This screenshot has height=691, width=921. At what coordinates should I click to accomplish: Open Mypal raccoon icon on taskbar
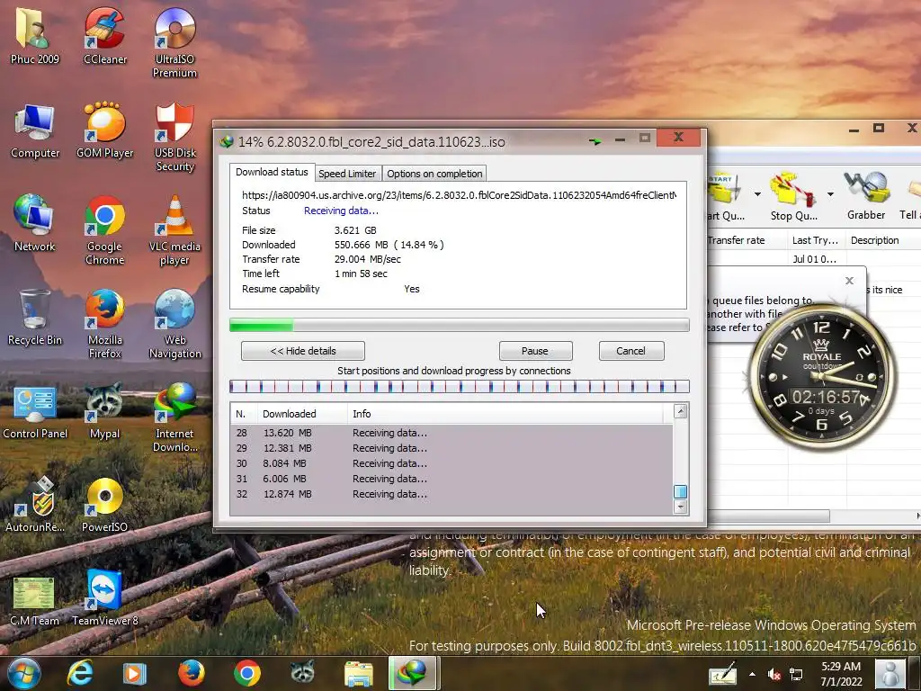click(302, 673)
